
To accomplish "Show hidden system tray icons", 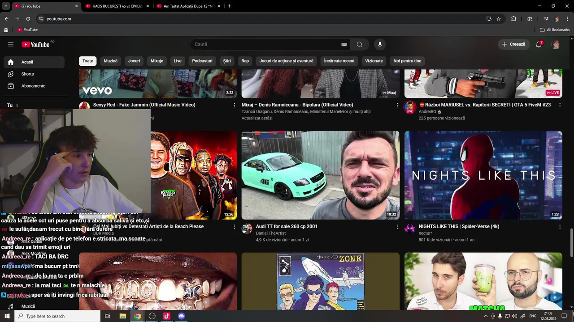I will click(x=485, y=316).
